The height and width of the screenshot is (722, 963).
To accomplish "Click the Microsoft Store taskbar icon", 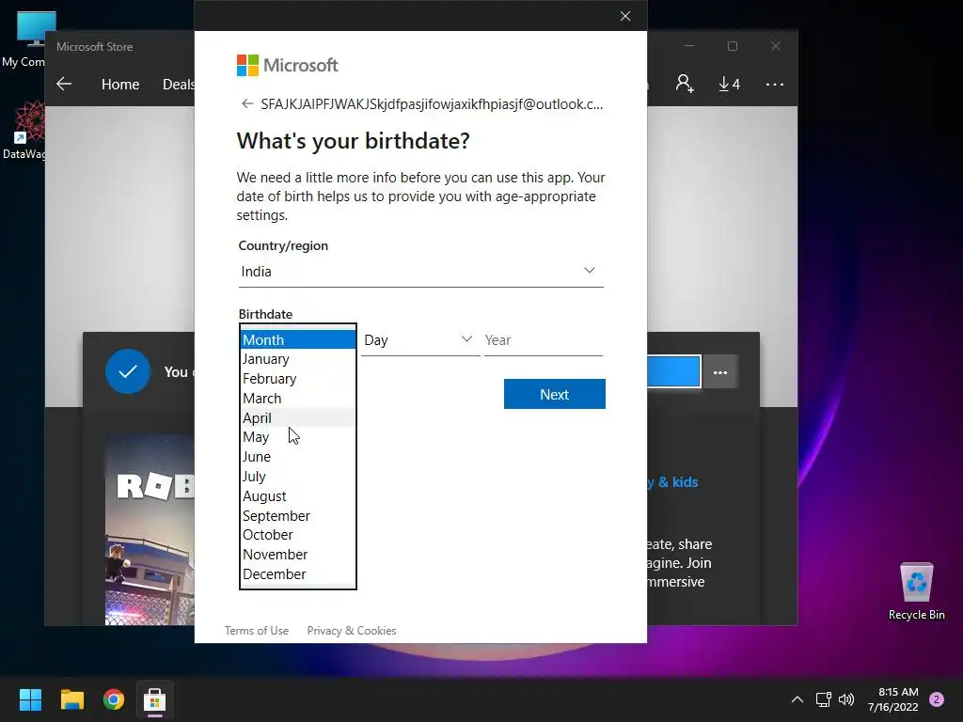I will (x=155, y=699).
